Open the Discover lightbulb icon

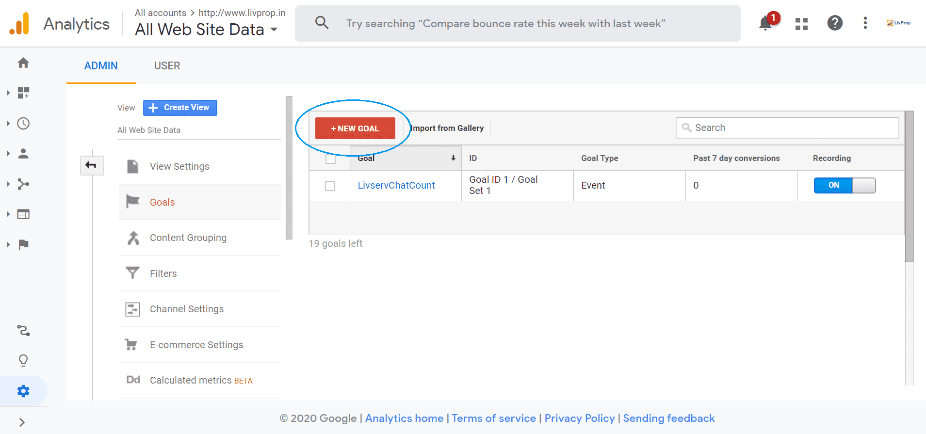[23, 360]
